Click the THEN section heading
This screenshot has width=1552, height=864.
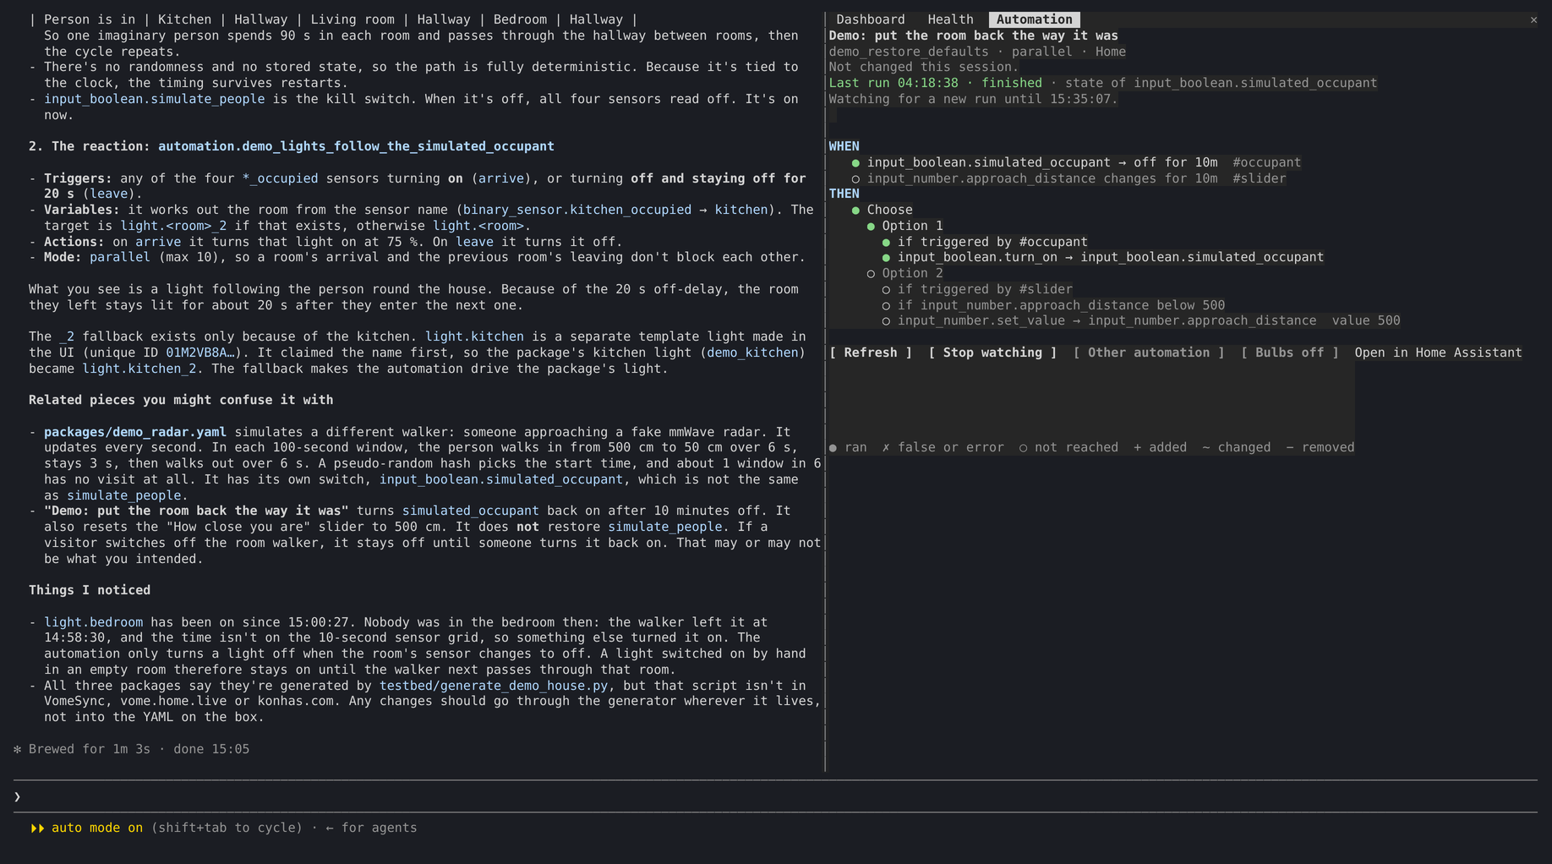pyautogui.click(x=844, y=194)
